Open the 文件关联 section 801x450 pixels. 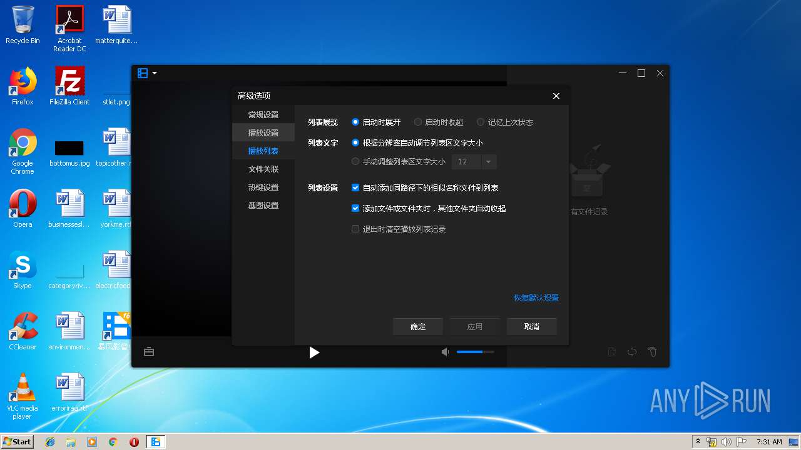click(x=263, y=169)
